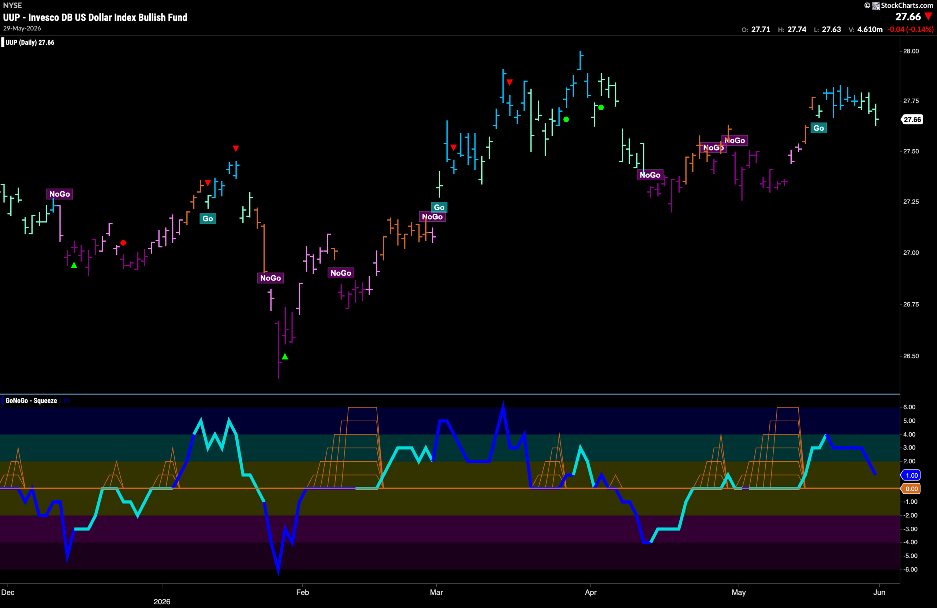Click the red triangle near the mid-March high
The width and height of the screenshot is (937, 608).
[x=509, y=83]
